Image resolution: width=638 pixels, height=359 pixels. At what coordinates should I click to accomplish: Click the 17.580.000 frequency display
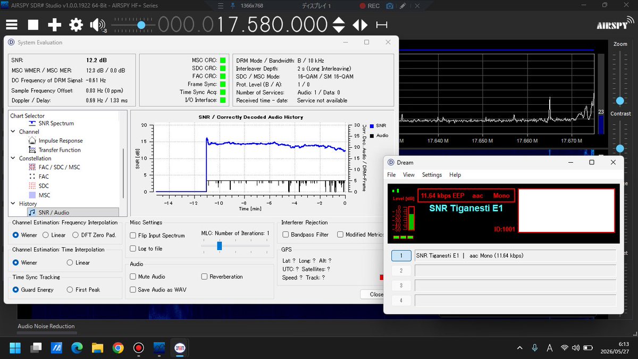pos(242,24)
